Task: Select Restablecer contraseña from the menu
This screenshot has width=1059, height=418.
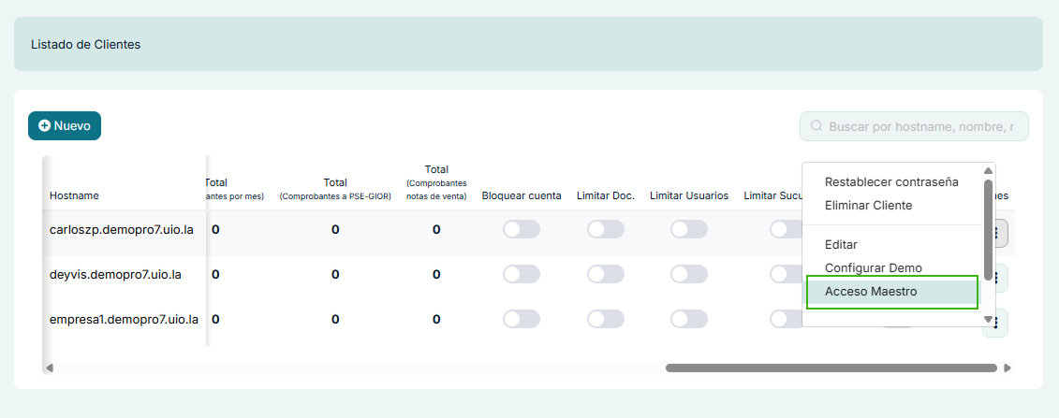Action: (891, 181)
